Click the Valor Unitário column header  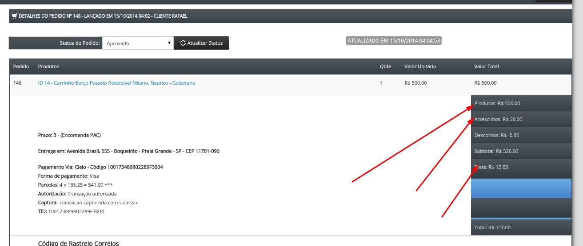pos(420,66)
